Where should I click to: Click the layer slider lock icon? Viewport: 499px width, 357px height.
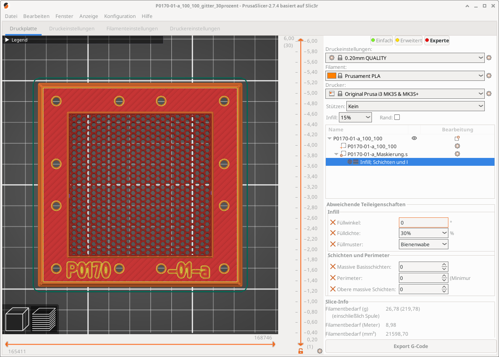[x=300, y=351]
